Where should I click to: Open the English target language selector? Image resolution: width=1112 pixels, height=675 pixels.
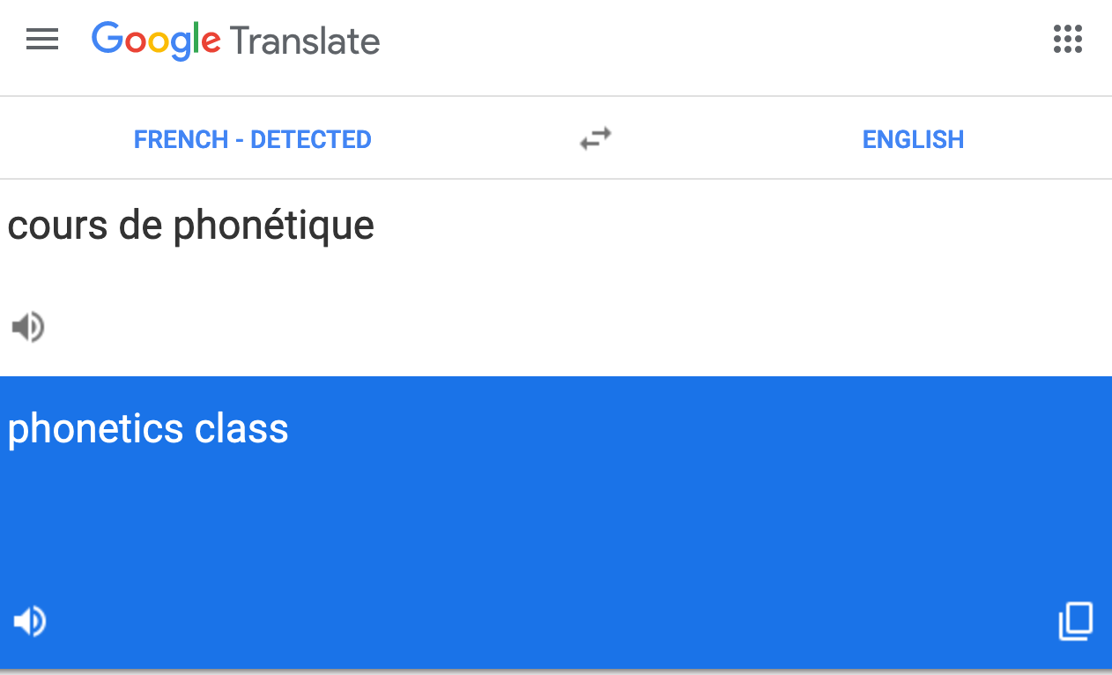(x=913, y=139)
